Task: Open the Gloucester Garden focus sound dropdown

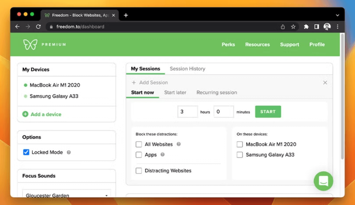Action: pos(66,194)
